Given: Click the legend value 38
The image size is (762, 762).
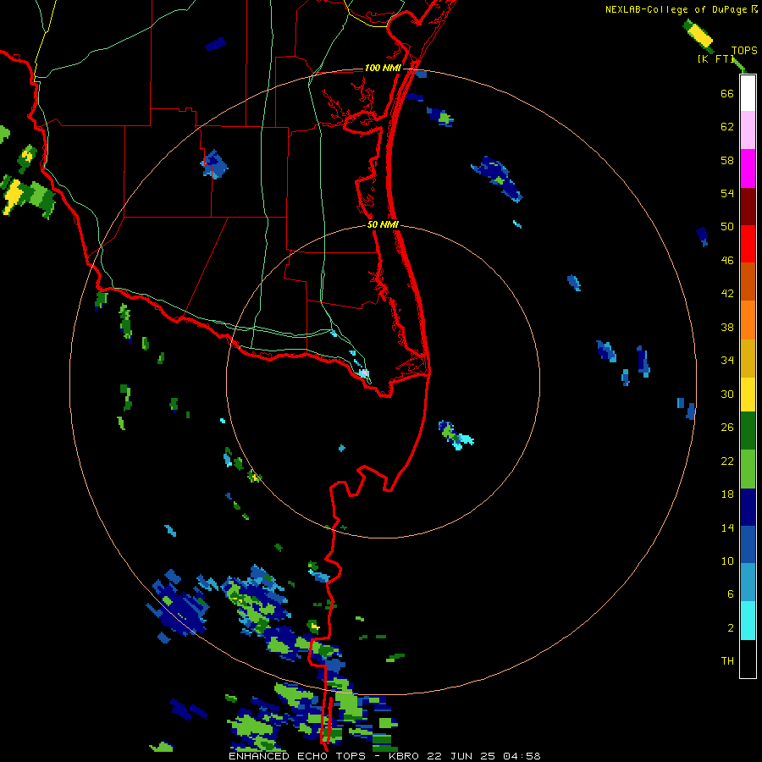Looking at the screenshot, I should pyautogui.click(x=727, y=328).
